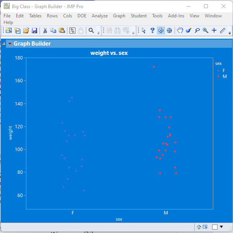Open the first toolbar overflow arrow after Search

coord(98,33)
